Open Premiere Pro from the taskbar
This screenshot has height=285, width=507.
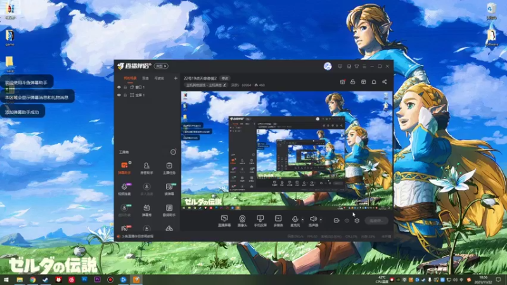point(98,279)
